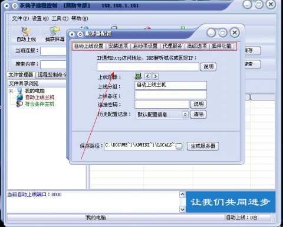The image size is (283, 227).
Task: Click the 生成服务器 button
Action: pyautogui.click(x=203, y=146)
